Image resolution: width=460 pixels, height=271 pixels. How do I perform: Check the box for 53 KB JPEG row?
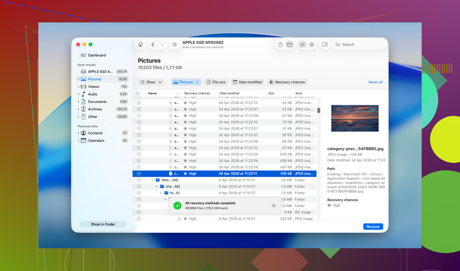click(x=139, y=109)
